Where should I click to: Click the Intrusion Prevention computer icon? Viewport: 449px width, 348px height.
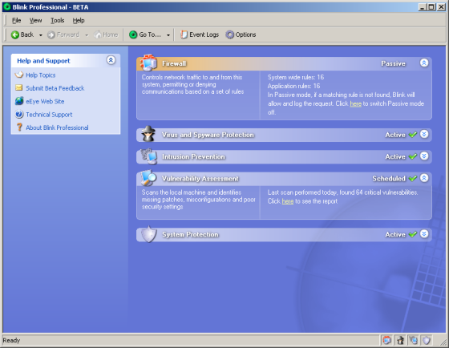(x=149, y=156)
